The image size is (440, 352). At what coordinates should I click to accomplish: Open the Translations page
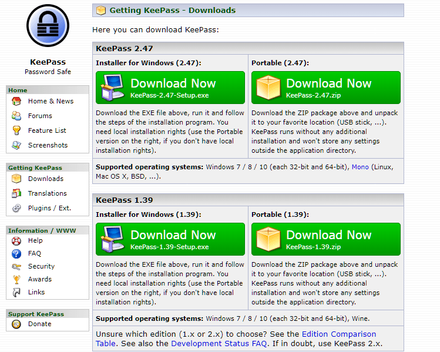[x=48, y=193]
